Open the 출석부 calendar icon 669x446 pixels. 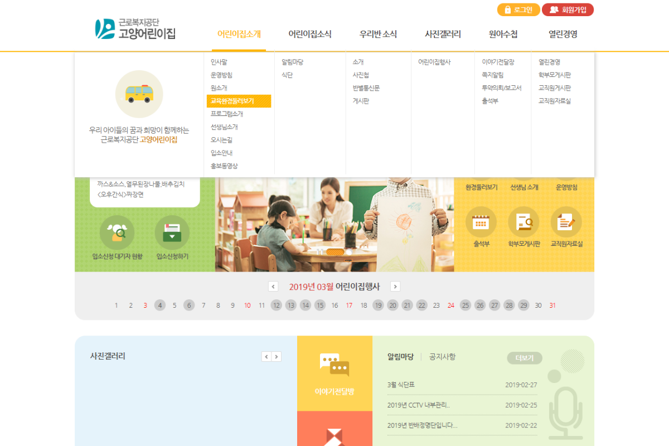tap(481, 222)
